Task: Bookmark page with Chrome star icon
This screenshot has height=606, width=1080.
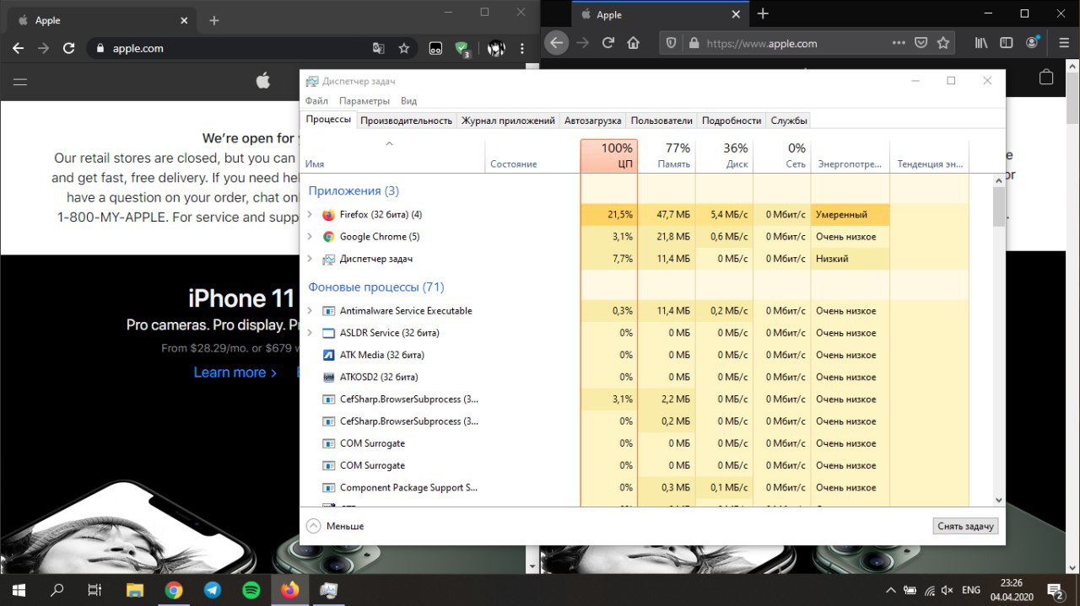Action: point(404,48)
